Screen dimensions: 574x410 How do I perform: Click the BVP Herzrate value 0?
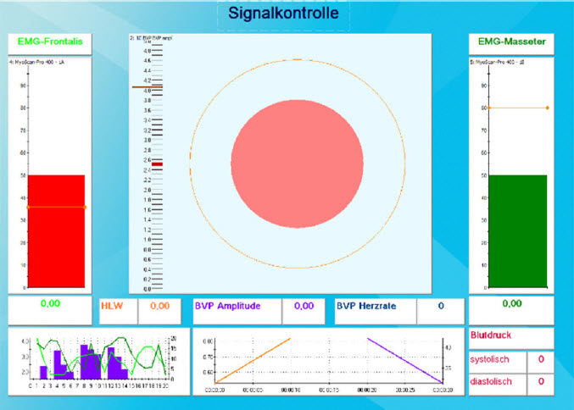(441, 306)
